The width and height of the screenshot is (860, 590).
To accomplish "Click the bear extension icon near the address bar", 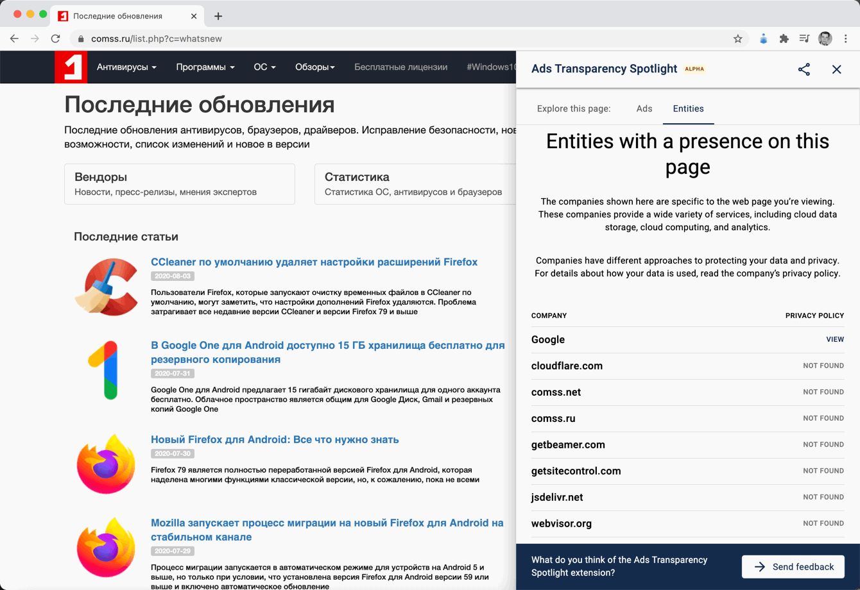I will click(763, 38).
